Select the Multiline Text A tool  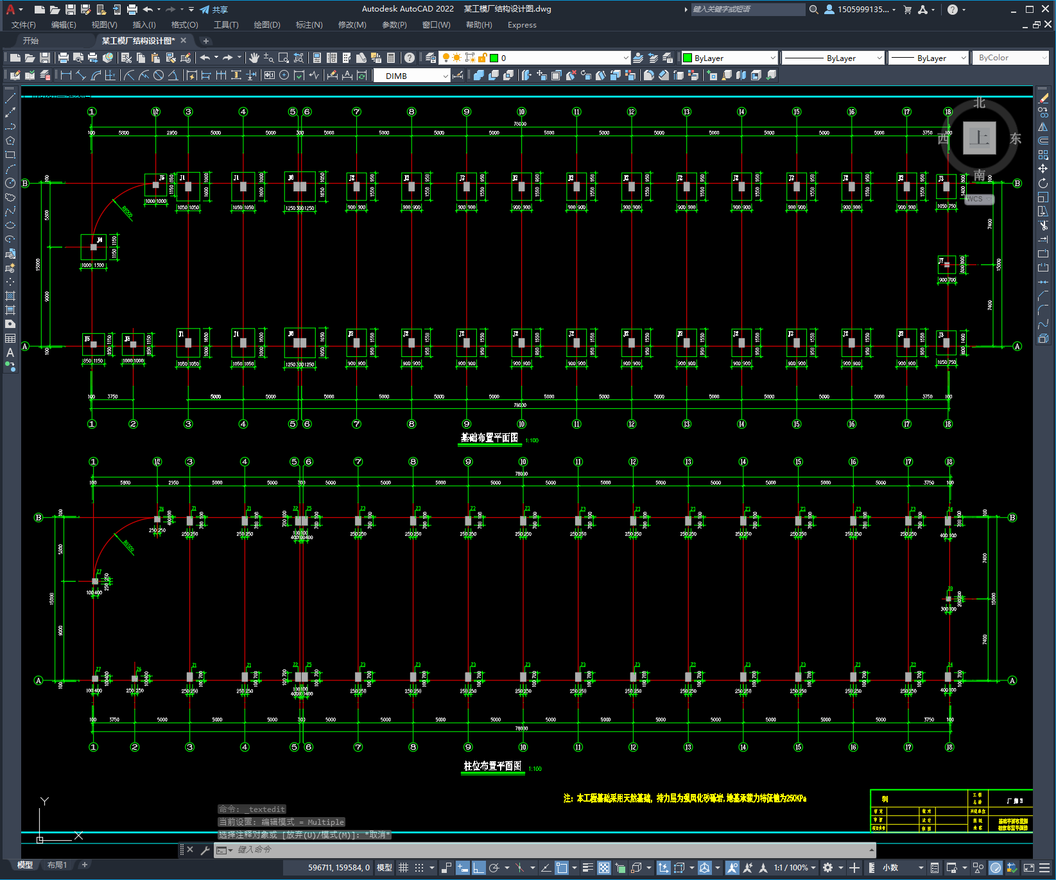10,352
